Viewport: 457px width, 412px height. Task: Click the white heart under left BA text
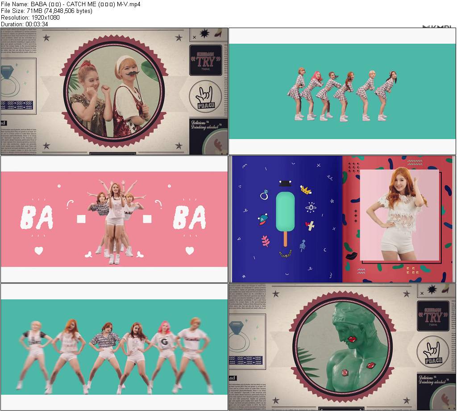(x=39, y=250)
